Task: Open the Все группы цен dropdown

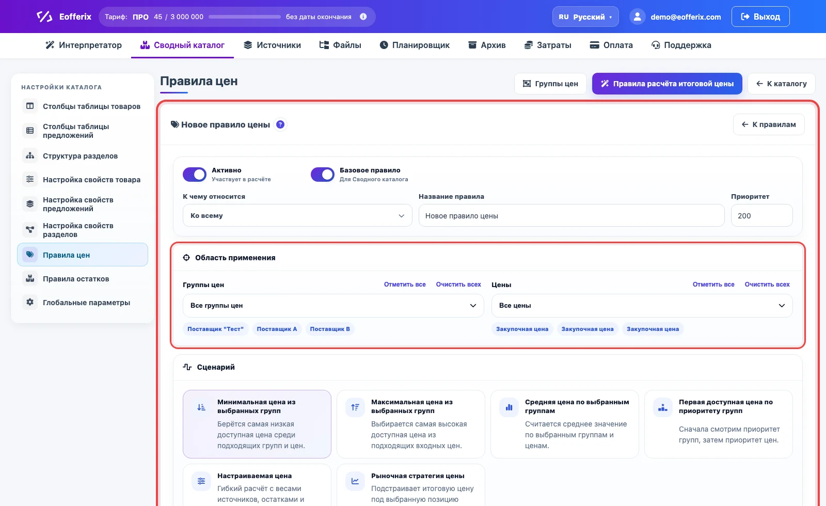Action: point(333,306)
